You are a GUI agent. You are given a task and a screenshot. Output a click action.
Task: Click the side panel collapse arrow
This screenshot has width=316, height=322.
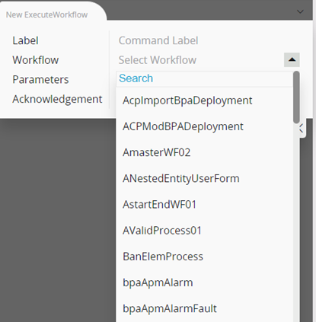[302, 129]
